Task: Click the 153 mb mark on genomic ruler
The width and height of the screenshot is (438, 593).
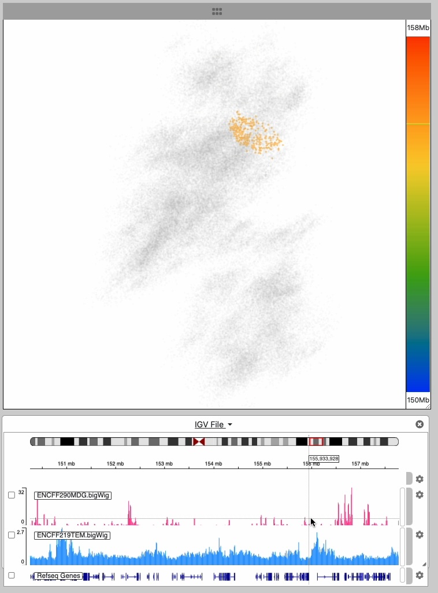Action: (164, 464)
